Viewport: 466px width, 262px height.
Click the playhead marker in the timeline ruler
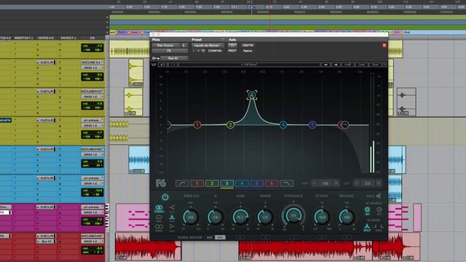[252, 7]
